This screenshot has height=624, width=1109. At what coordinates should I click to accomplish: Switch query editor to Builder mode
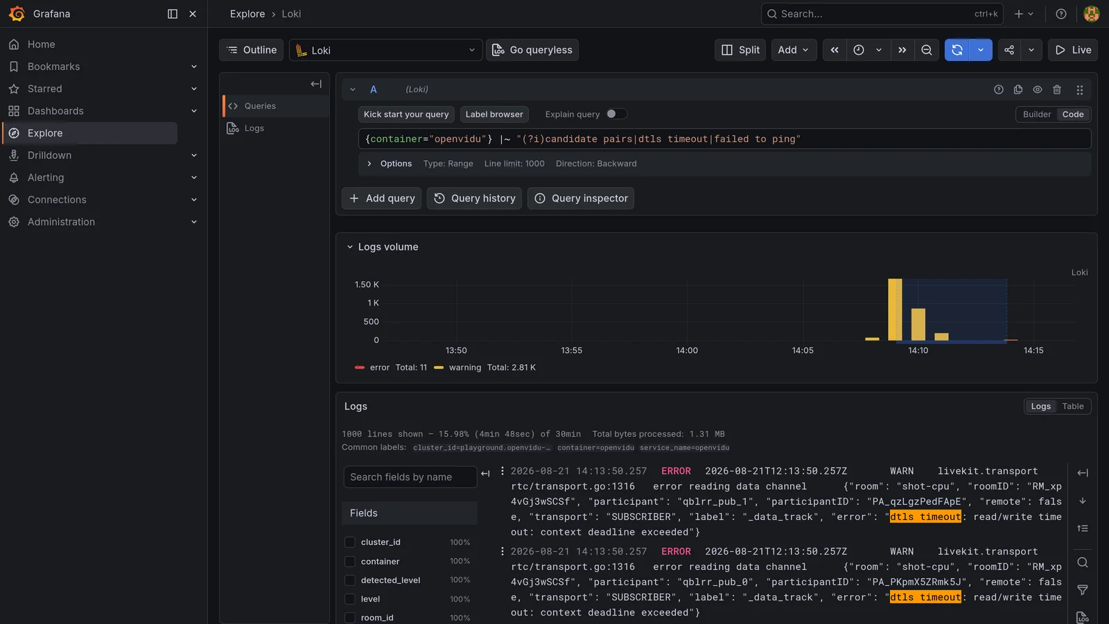point(1037,114)
